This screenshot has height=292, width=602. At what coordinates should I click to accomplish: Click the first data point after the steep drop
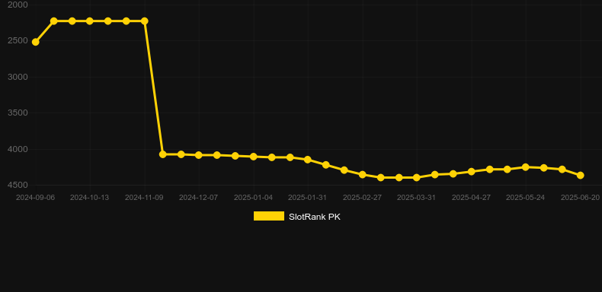[163, 154]
